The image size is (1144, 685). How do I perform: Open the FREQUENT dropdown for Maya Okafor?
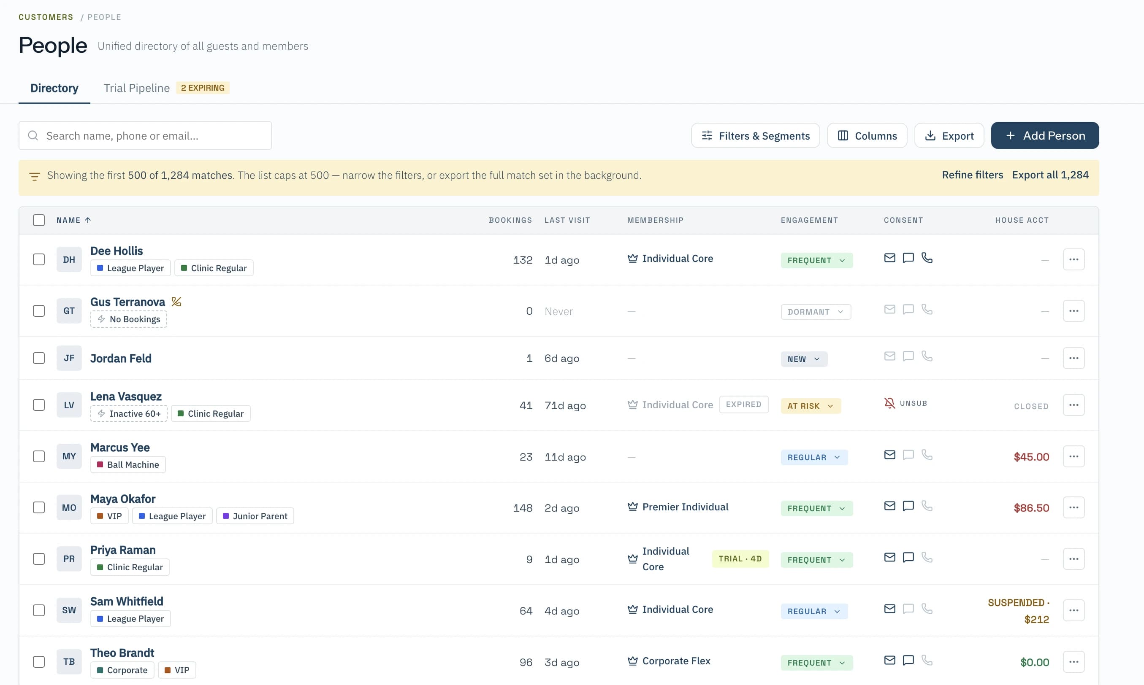[816, 508]
